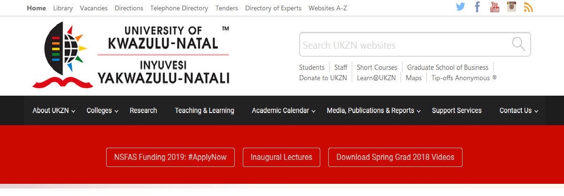Expand the About UKZN dropdown menu

point(54,111)
